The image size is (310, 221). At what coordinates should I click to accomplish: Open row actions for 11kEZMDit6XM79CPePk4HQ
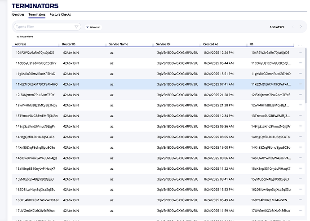pyautogui.click(x=300, y=84)
